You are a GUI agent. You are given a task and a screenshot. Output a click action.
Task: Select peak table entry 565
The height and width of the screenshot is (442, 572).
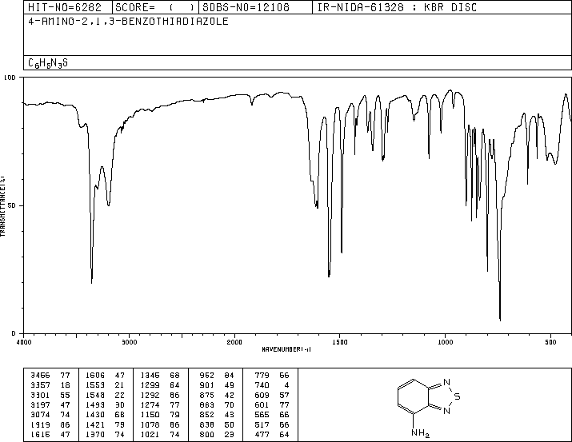pyautogui.click(x=272, y=415)
